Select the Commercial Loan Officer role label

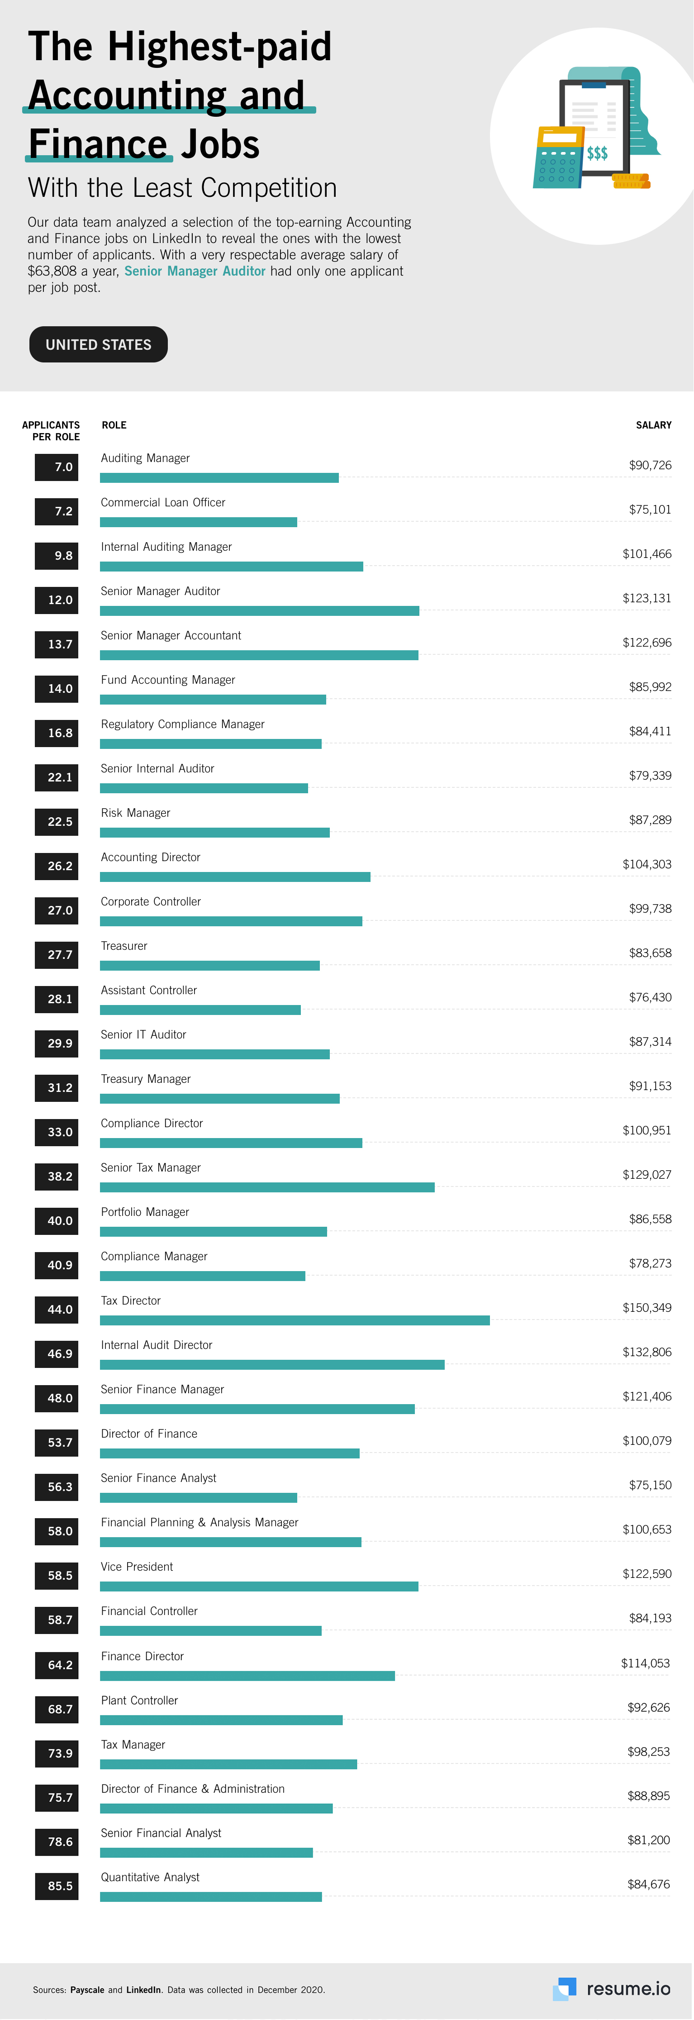tap(163, 503)
